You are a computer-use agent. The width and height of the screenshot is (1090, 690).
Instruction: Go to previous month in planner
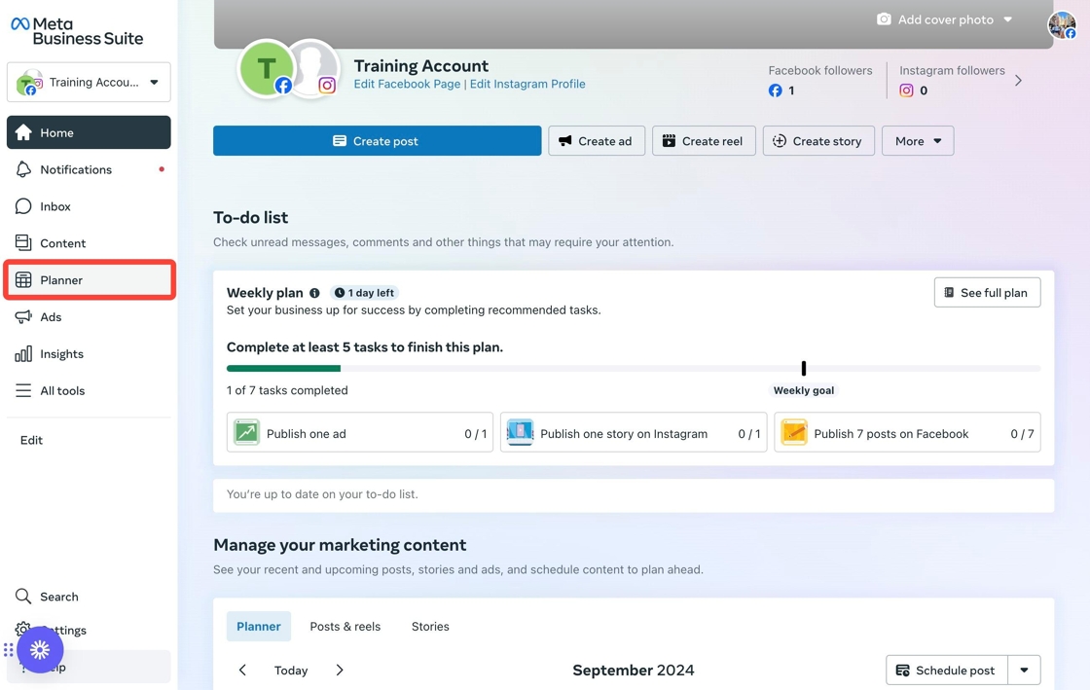[242, 670]
